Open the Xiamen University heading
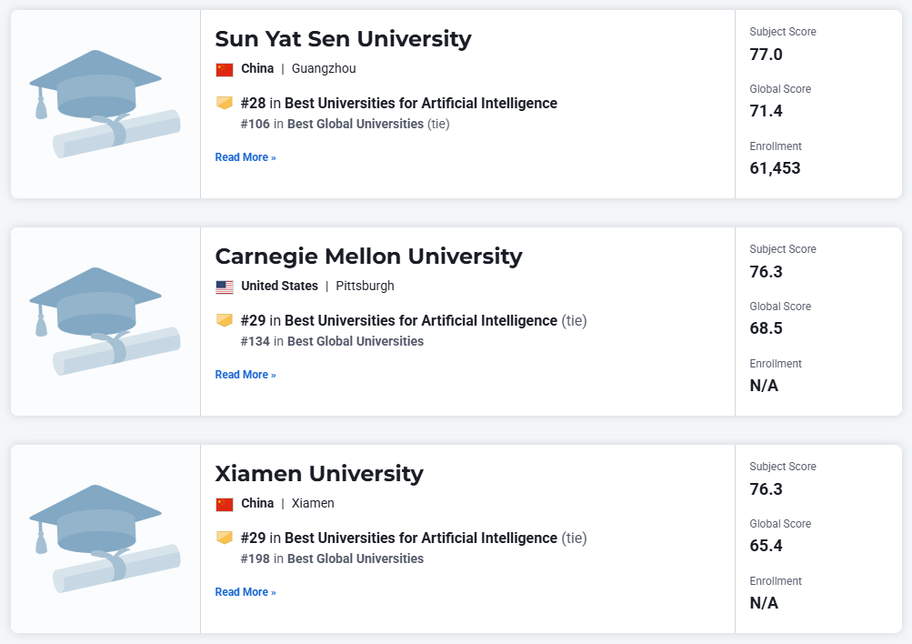 click(x=319, y=474)
